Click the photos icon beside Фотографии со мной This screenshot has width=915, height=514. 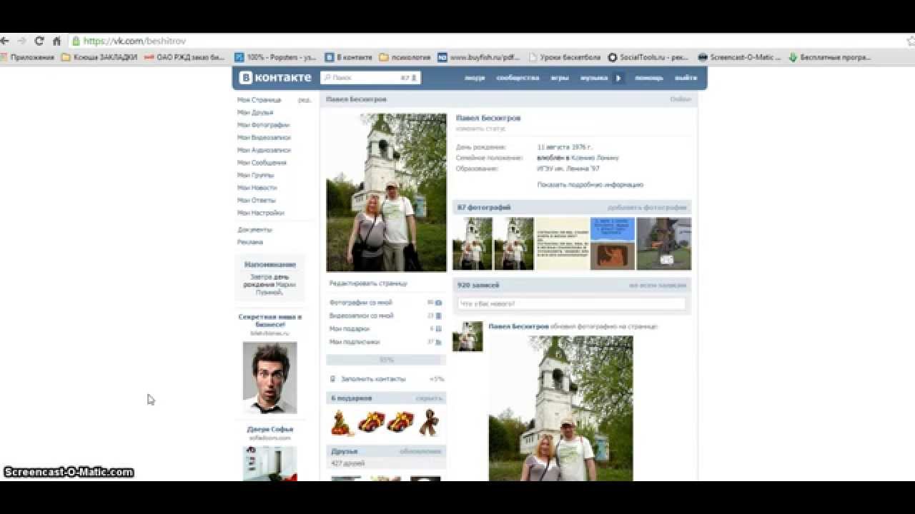point(438,303)
